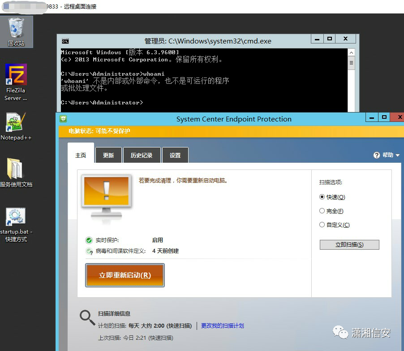404x351 pixels.
Task: Minimize the System Center Endpoint Protection window
Action: (372, 117)
